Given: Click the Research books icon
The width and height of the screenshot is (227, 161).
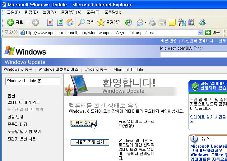Looking at the screenshot, I should coord(192,22).
